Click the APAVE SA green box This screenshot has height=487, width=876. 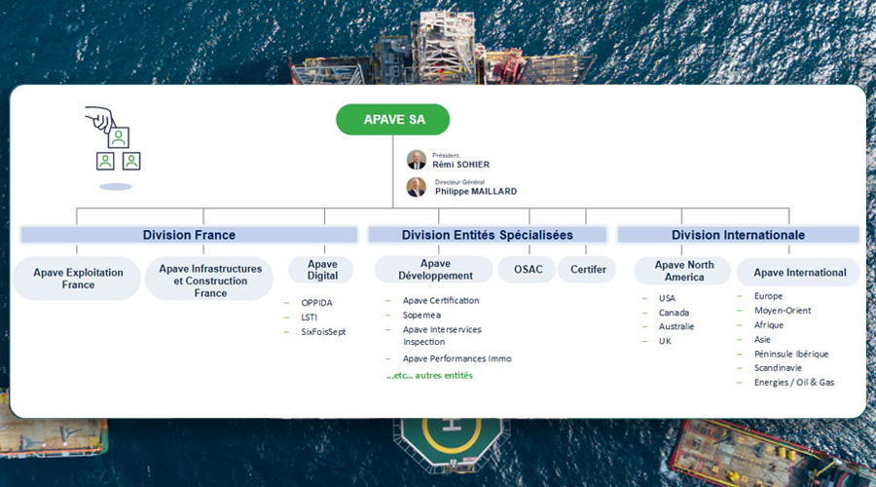[x=393, y=119]
